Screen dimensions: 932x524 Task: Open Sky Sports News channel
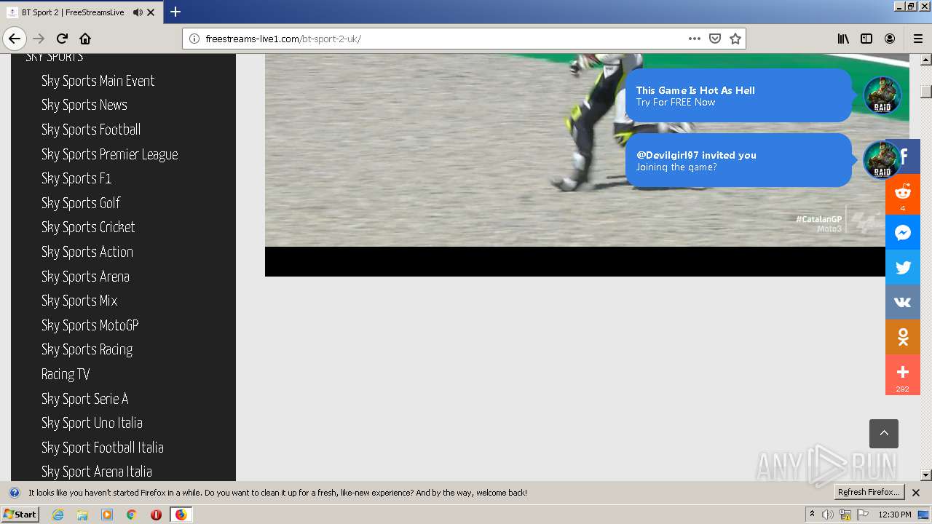(84, 105)
